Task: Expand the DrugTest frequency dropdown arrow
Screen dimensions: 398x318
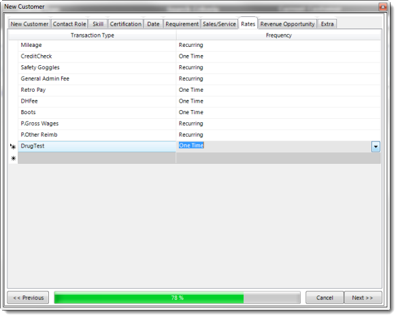Action: tap(376, 147)
